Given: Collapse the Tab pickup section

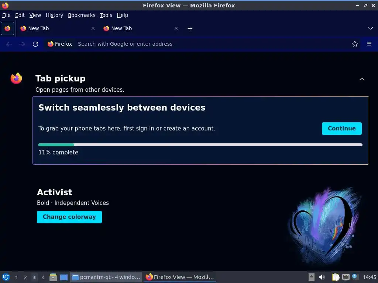Looking at the screenshot, I should pyautogui.click(x=362, y=79).
